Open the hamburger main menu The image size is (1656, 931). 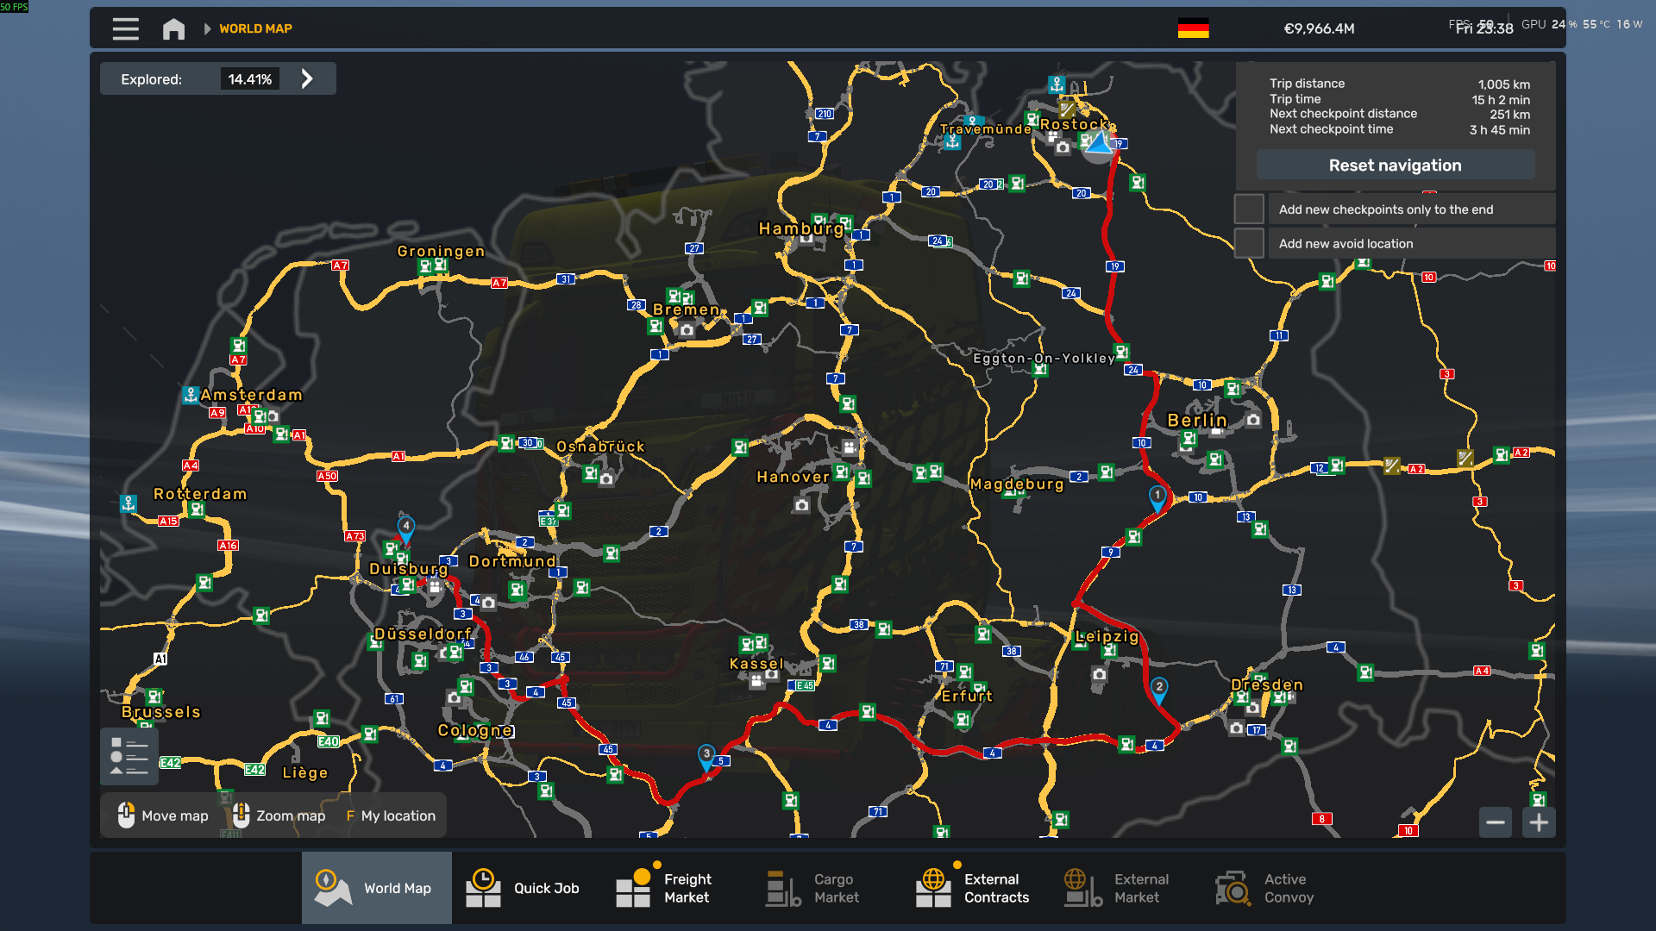(125, 29)
